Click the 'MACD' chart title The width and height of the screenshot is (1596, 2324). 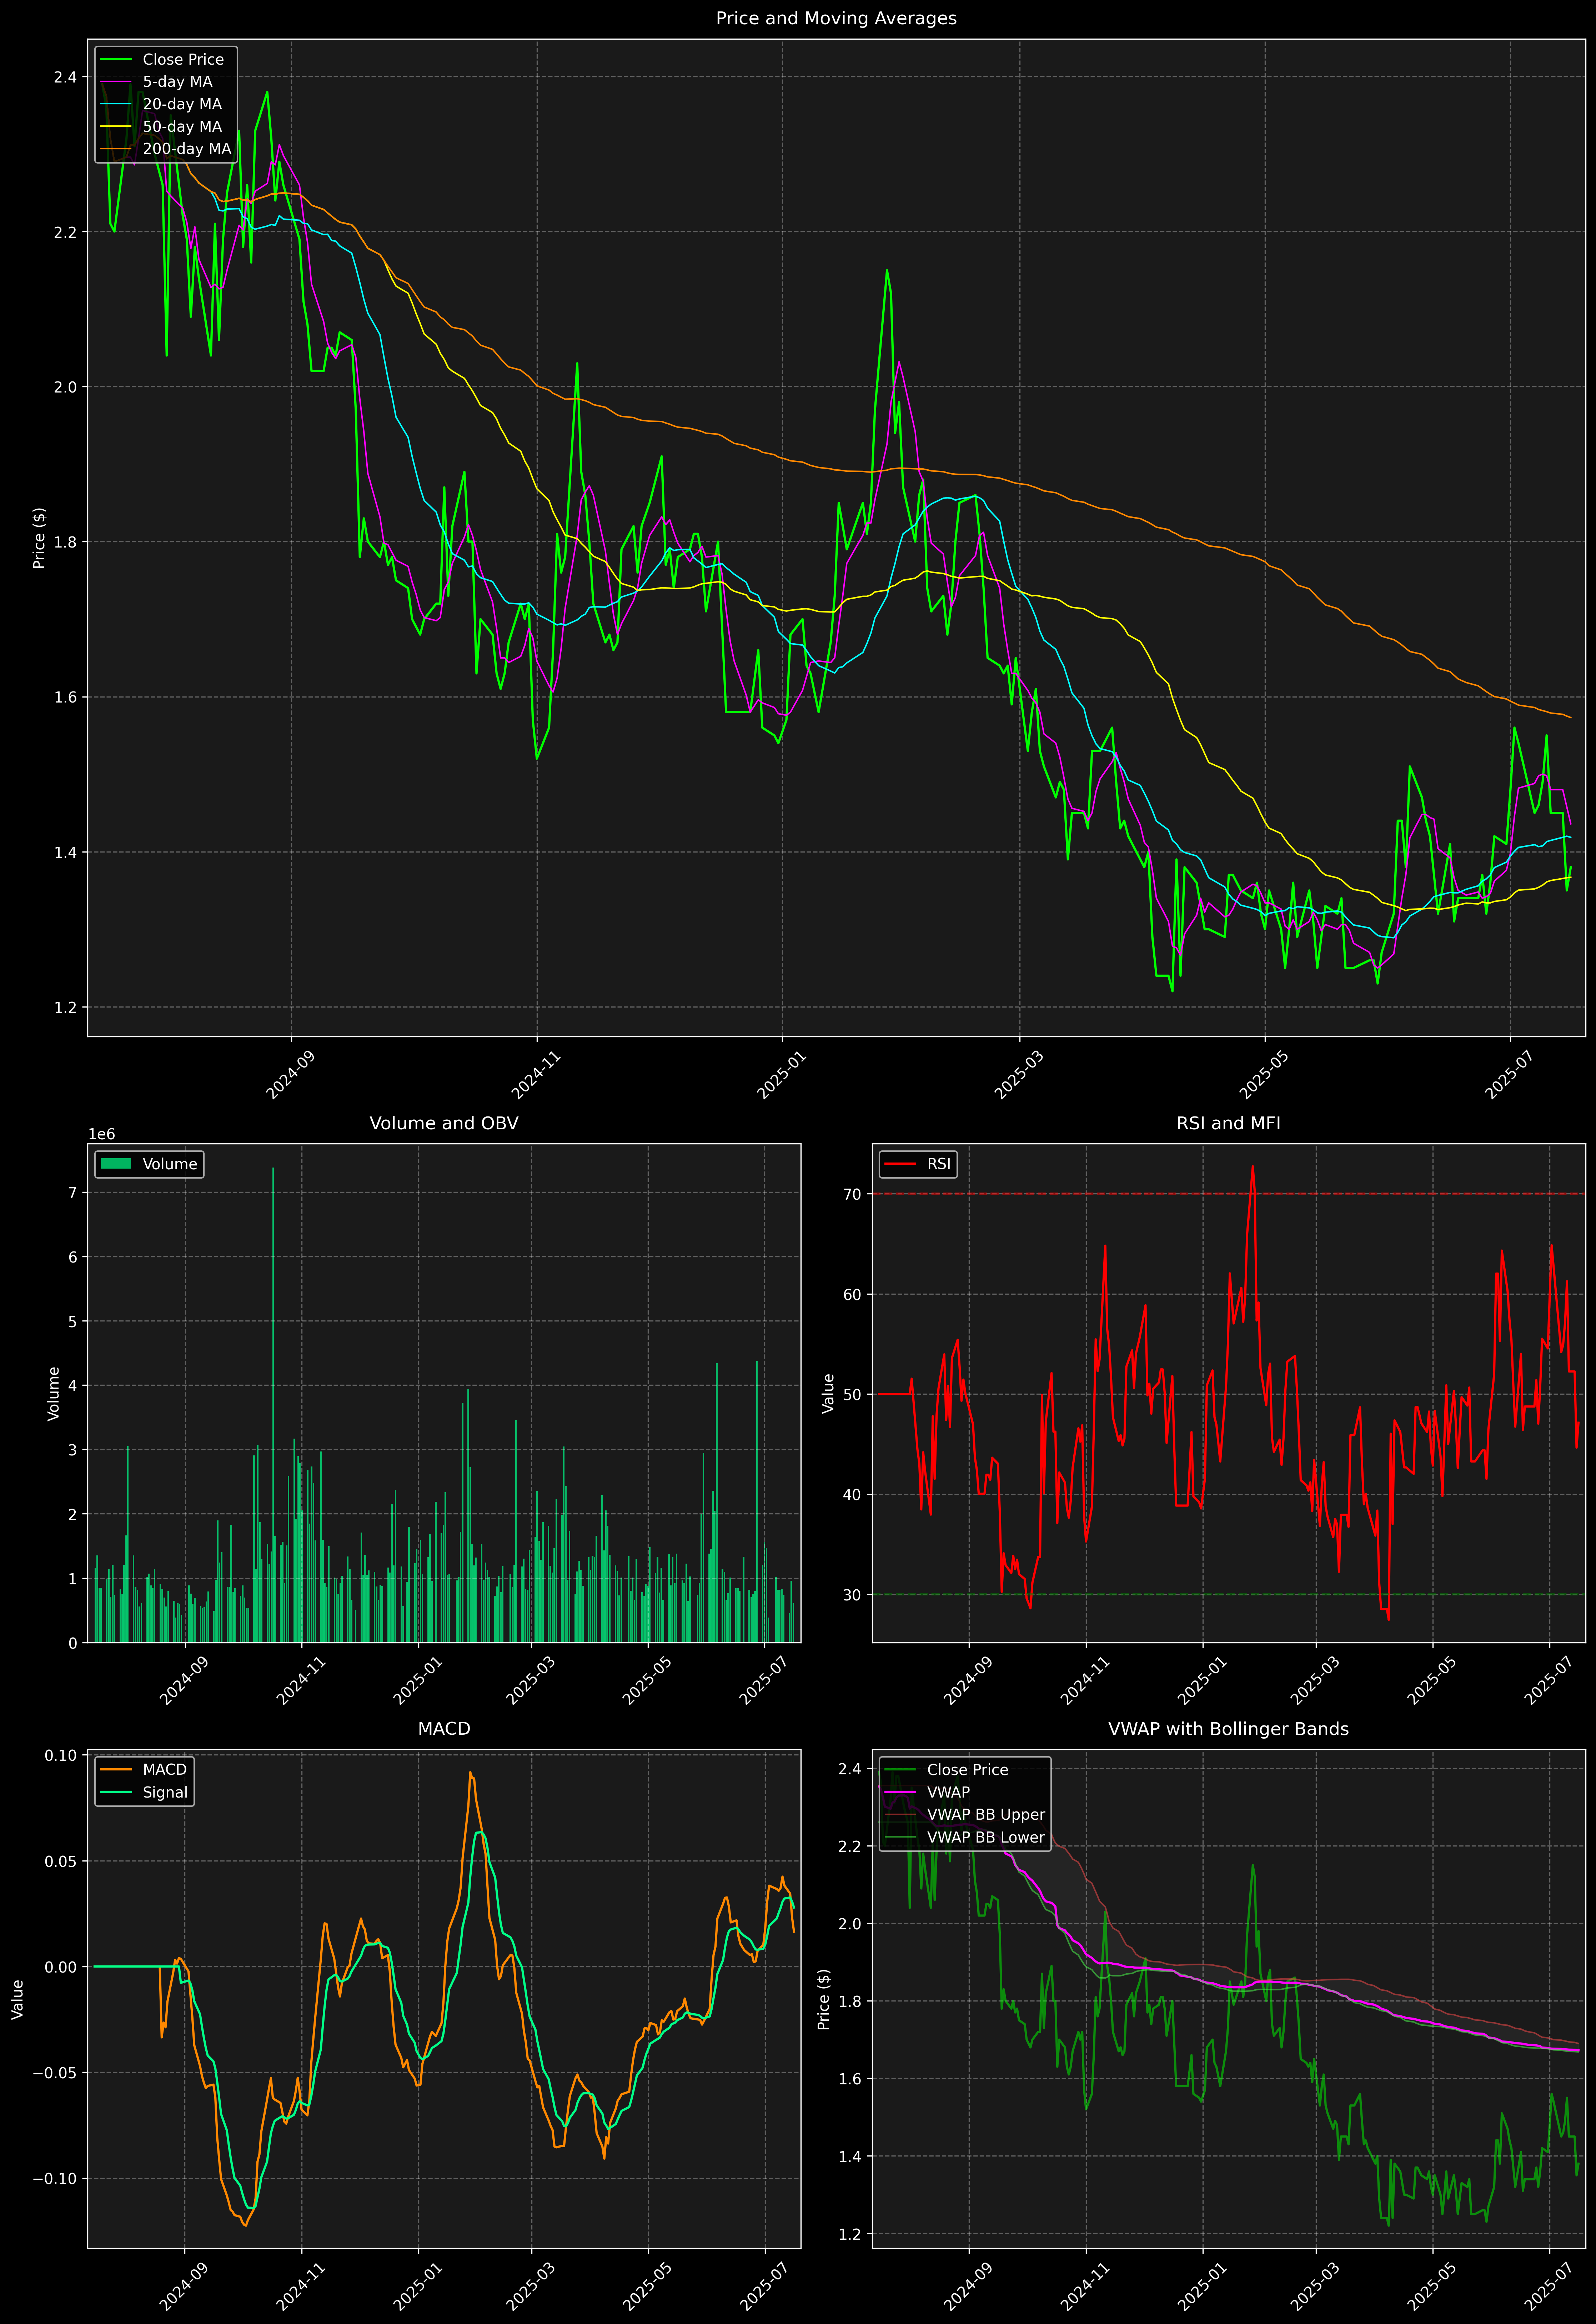pos(444,1729)
